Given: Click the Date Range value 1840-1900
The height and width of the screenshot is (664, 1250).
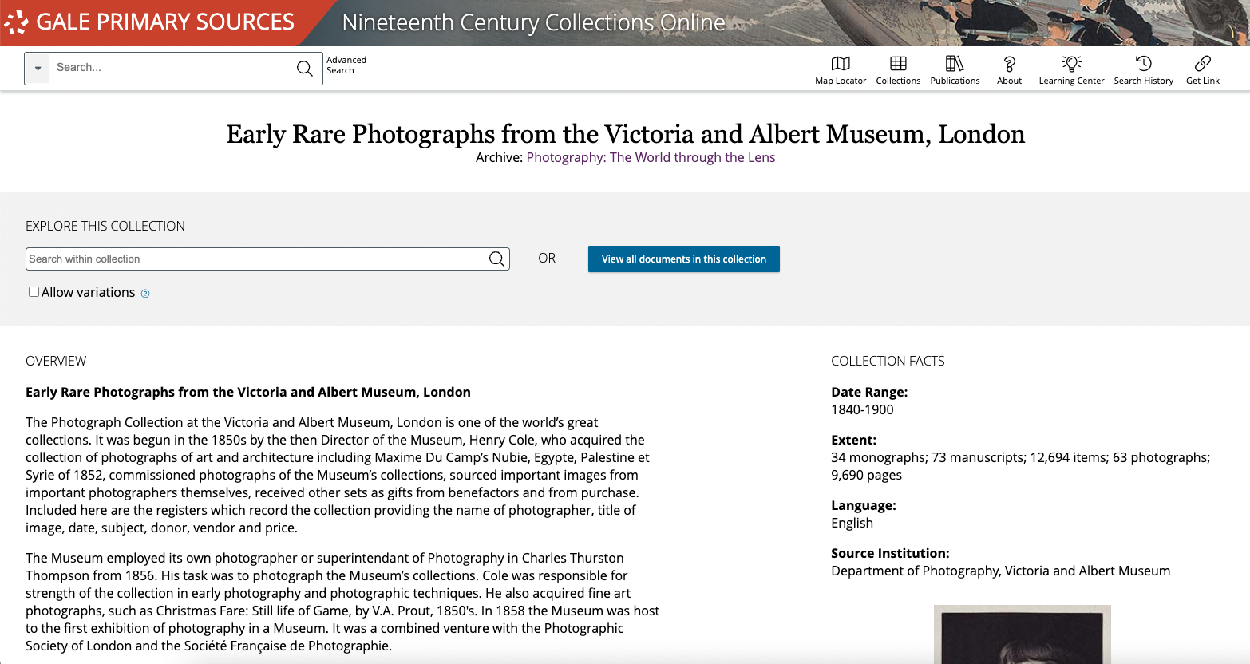Looking at the screenshot, I should click(862, 409).
